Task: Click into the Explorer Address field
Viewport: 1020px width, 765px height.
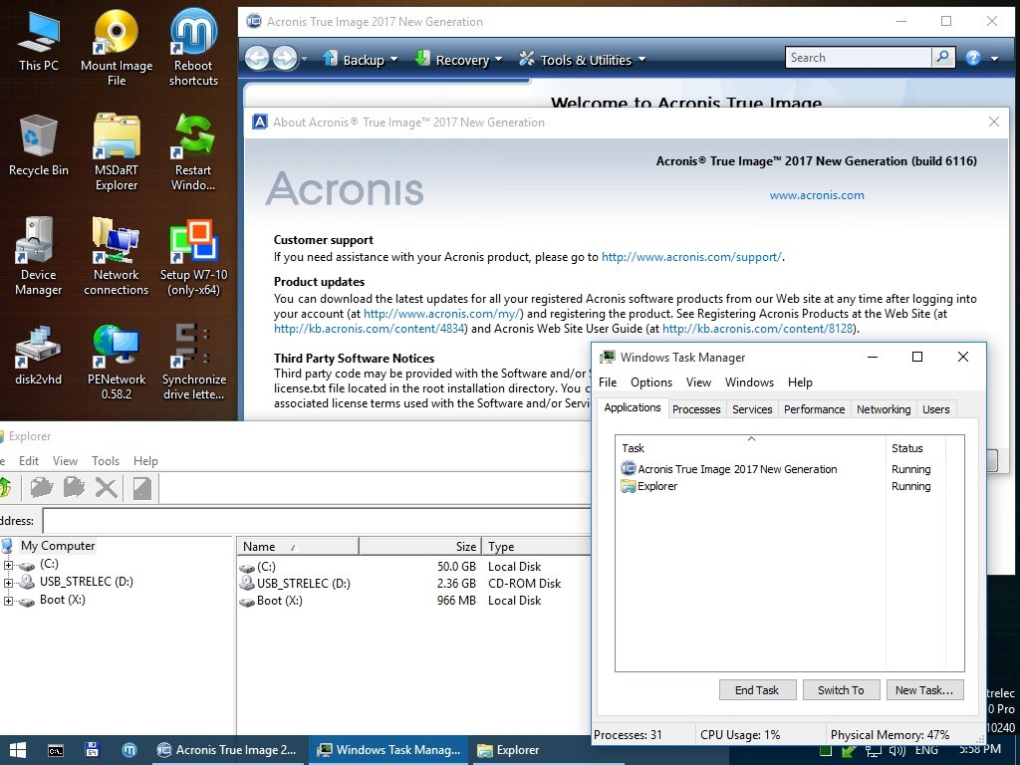Action: 317,521
